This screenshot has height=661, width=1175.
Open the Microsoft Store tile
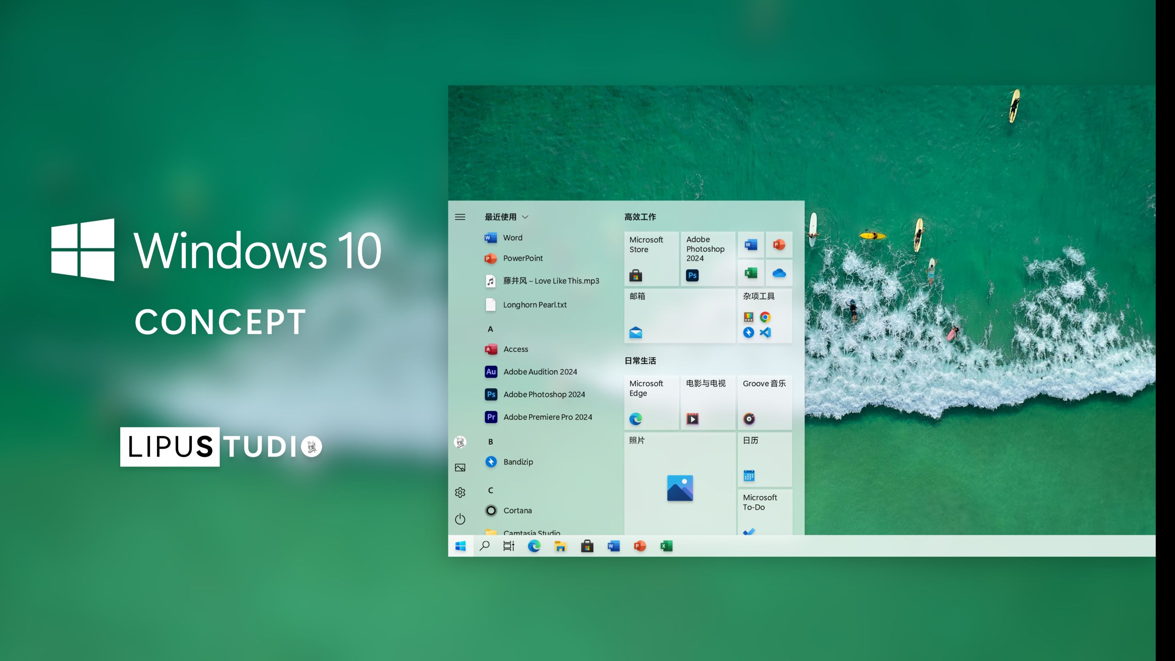[651, 259]
